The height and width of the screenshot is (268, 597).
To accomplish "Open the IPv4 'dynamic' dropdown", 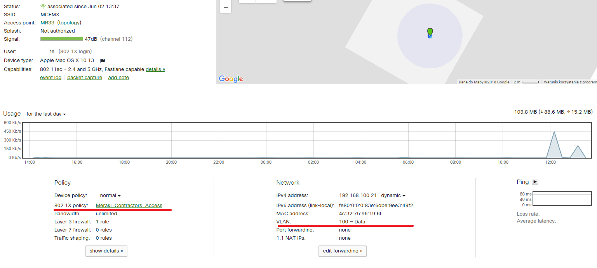I will point(393,195).
